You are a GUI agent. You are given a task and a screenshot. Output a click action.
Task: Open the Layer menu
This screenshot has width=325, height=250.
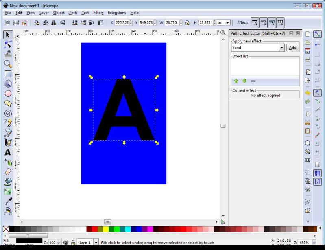click(x=44, y=13)
